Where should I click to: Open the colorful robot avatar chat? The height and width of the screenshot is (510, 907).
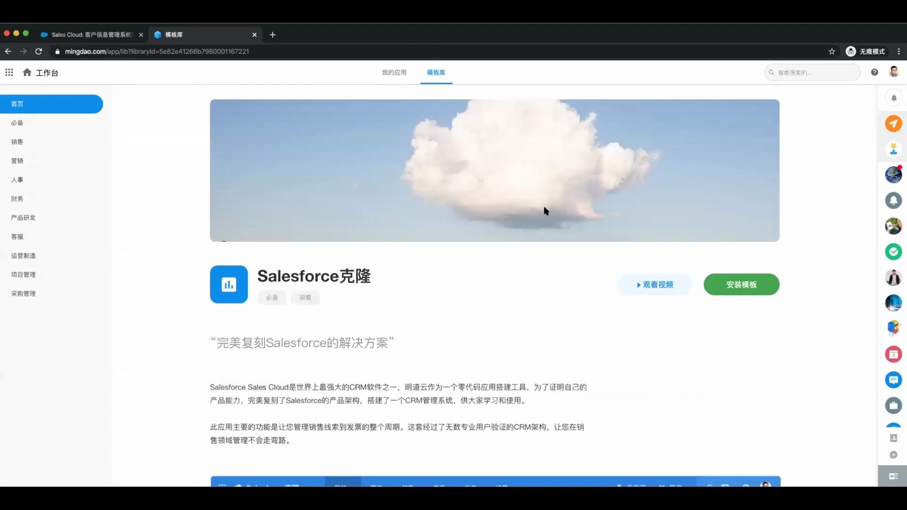pyautogui.click(x=893, y=328)
